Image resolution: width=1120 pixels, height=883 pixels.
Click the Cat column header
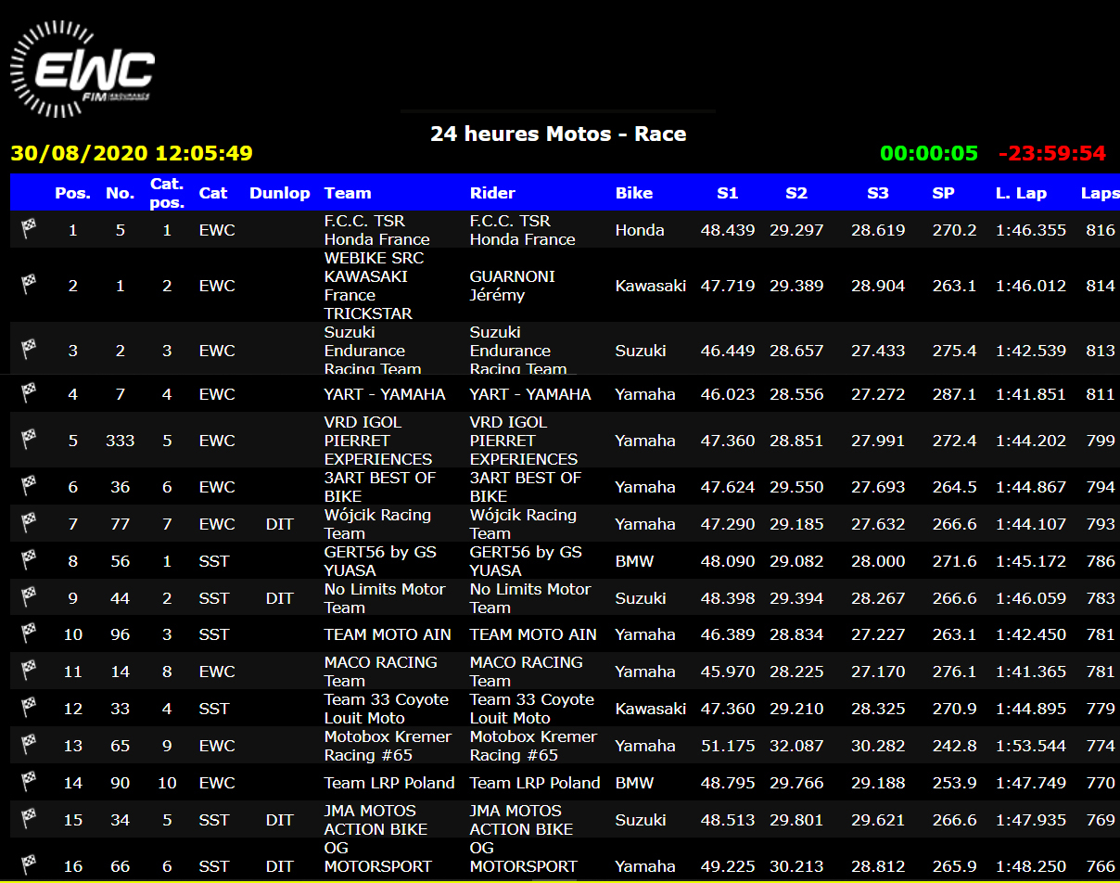[x=213, y=193]
